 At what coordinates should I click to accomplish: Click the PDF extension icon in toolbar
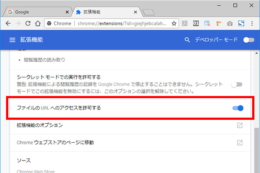coord(185,23)
